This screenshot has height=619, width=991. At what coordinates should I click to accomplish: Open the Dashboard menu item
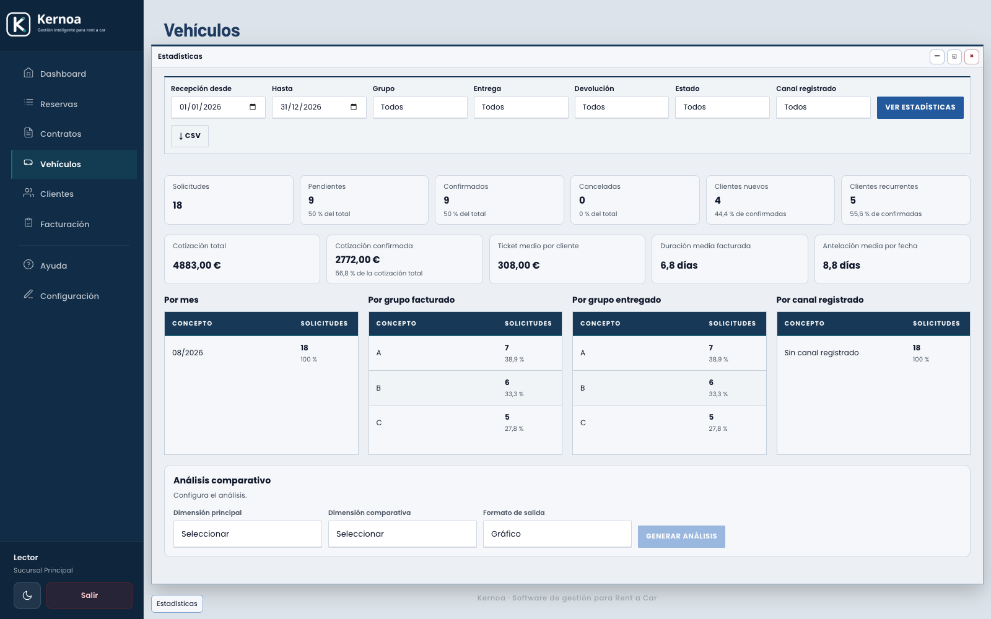[74, 74]
